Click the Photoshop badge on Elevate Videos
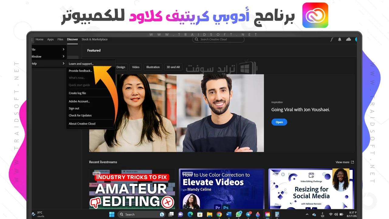Screen dimensions: 389x219 (225, 207)
